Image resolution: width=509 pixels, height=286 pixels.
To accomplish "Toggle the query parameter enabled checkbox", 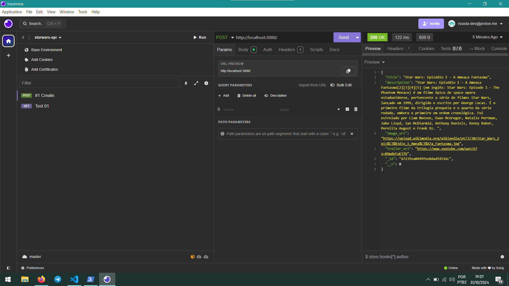I will click(x=347, y=109).
